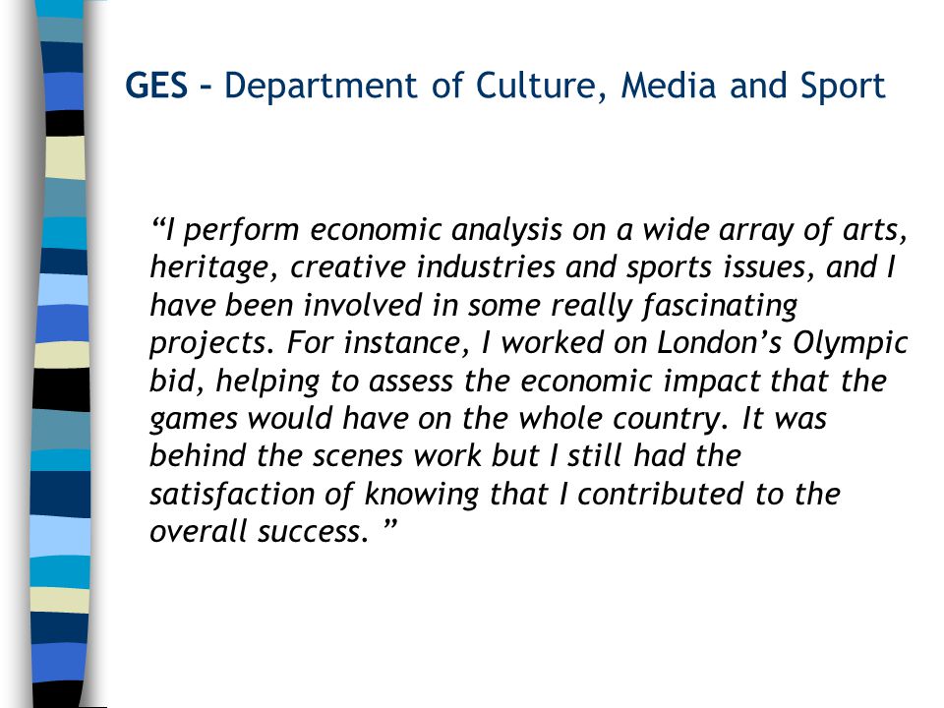Click the phrase "behind the scenes"
The width and height of the screenshot is (944, 708).
tap(276, 455)
